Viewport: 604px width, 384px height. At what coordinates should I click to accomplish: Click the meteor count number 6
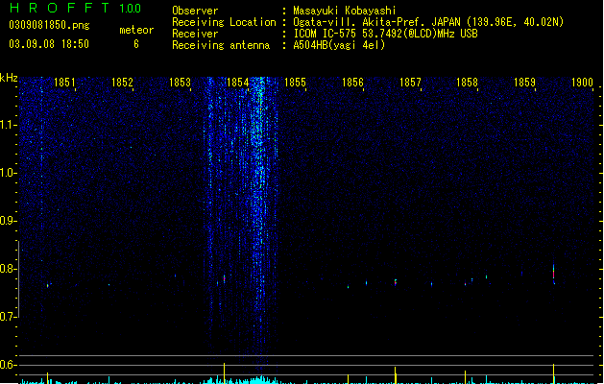coord(136,44)
